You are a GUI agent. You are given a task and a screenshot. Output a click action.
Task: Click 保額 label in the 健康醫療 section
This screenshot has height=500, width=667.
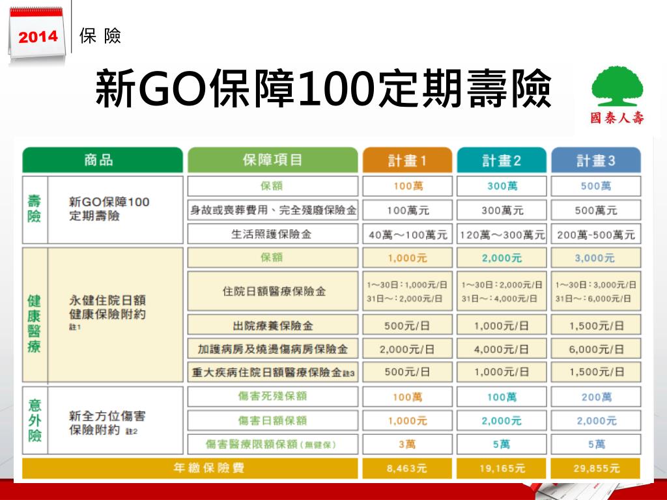(x=273, y=258)
